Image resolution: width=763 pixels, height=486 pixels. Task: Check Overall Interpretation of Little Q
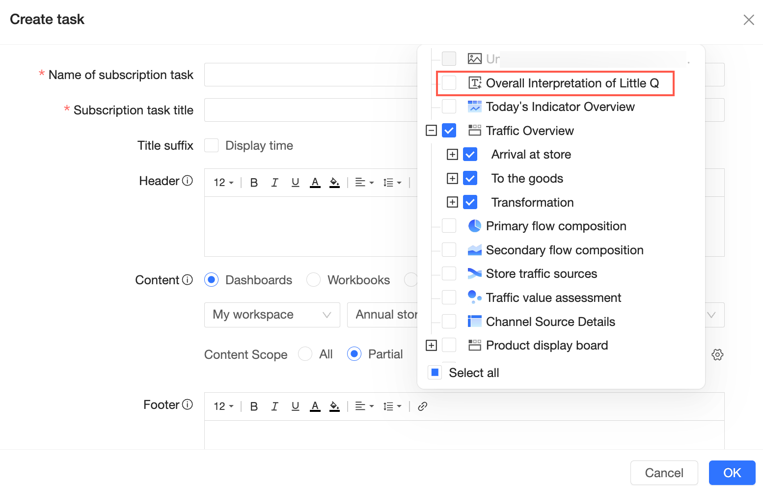tap(449, 82)
